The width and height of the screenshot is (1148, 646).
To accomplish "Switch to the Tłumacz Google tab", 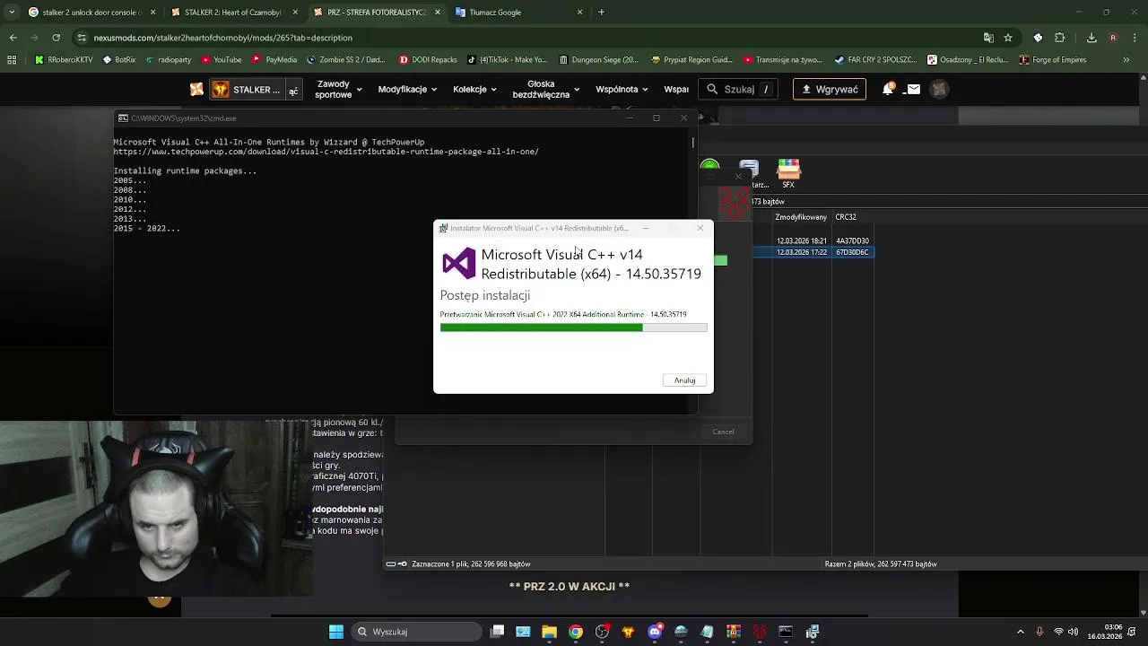I will 518,13.
